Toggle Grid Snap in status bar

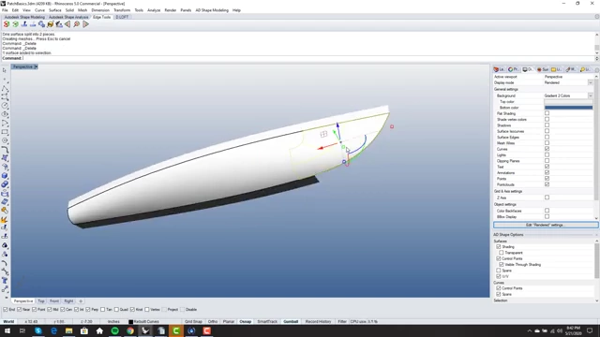pos(193,322)
